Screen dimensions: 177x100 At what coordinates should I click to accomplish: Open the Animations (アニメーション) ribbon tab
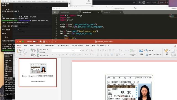click(x=63, y=46)
